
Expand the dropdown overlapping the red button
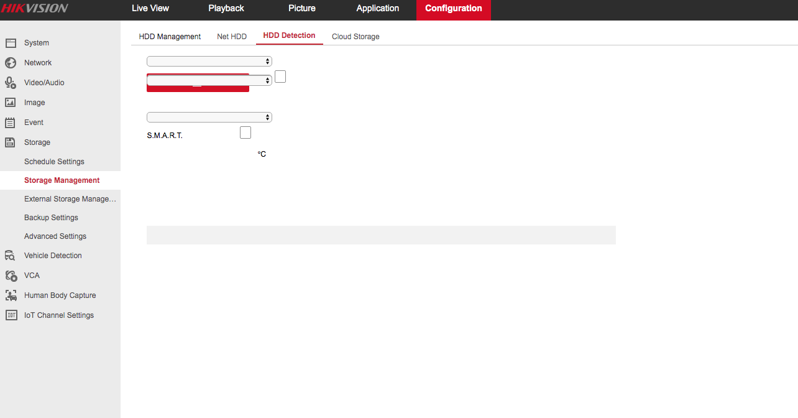tap(209, 80)
